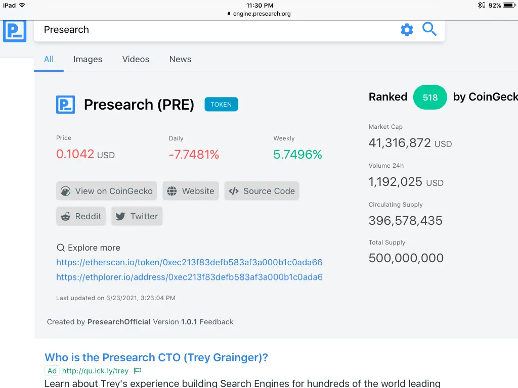The image size is (518, 388).
Task: Click the 'Ranked' heading text
Action: 388,97
